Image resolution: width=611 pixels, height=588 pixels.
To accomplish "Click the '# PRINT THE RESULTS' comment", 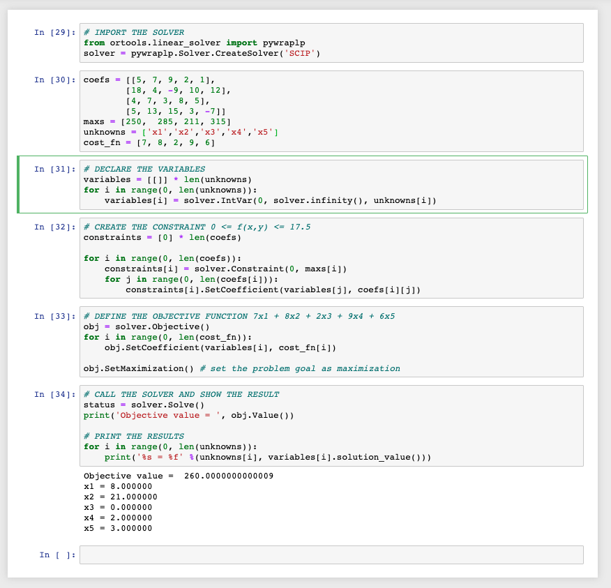I will (134, 436).
